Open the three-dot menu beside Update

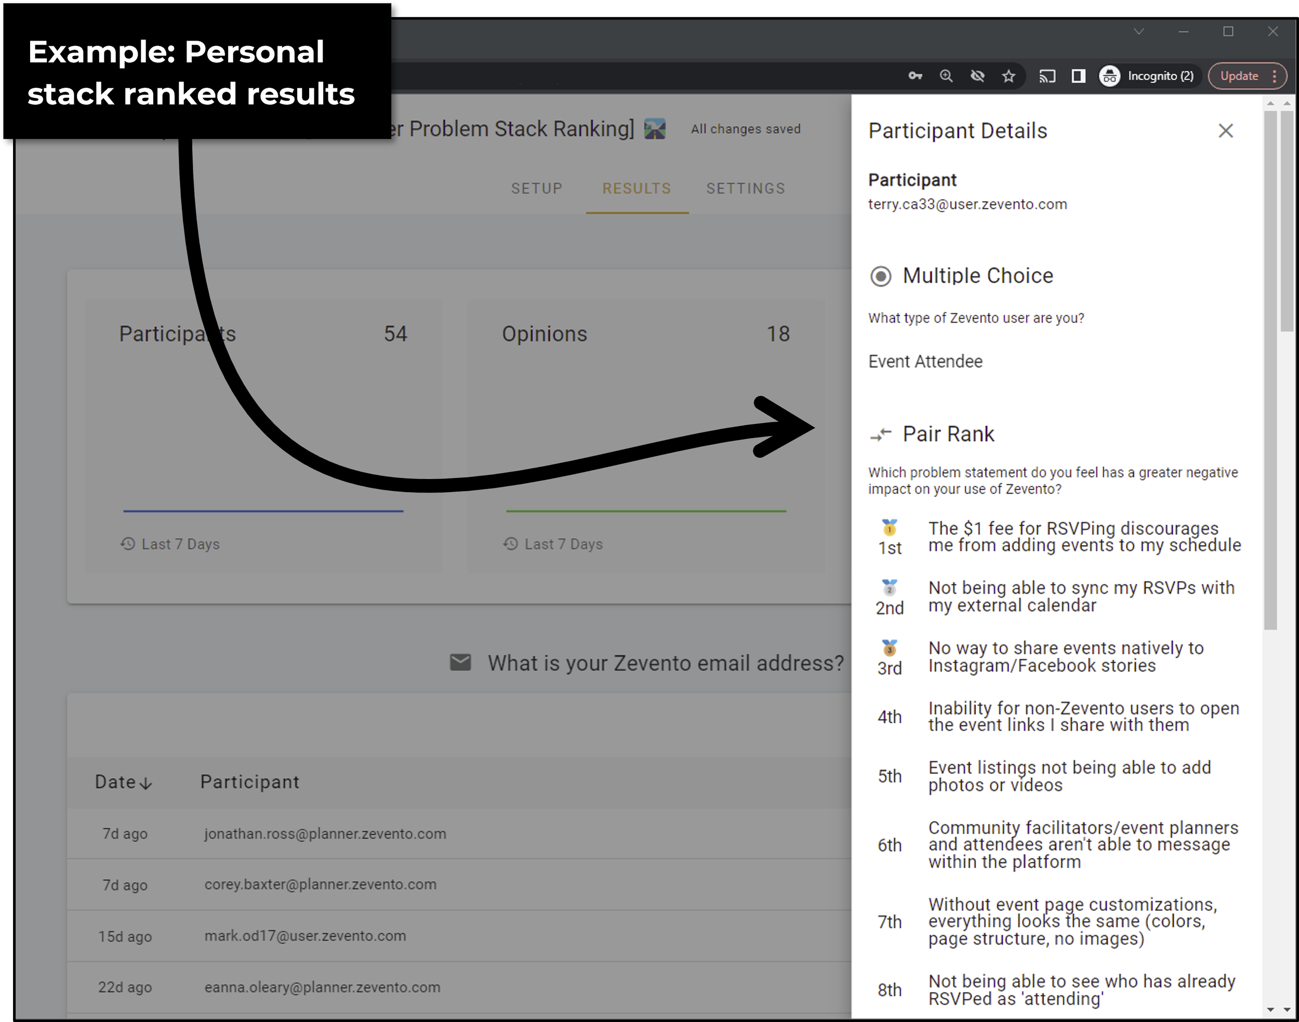tap(1275, 76)
